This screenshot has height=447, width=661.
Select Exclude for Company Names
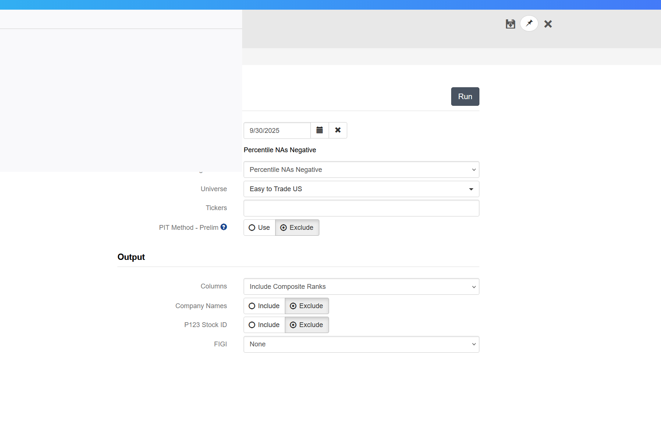pos(306,306)
